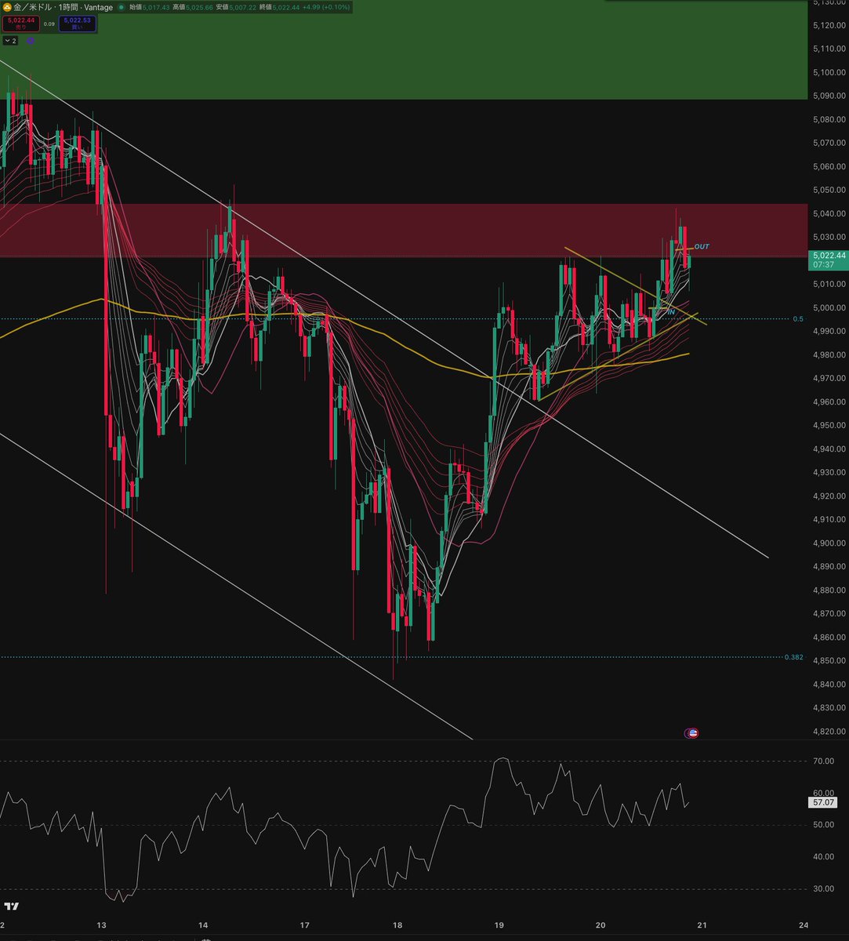
Task: Select the green rectangle zone above 5,090
Action: 403,51
